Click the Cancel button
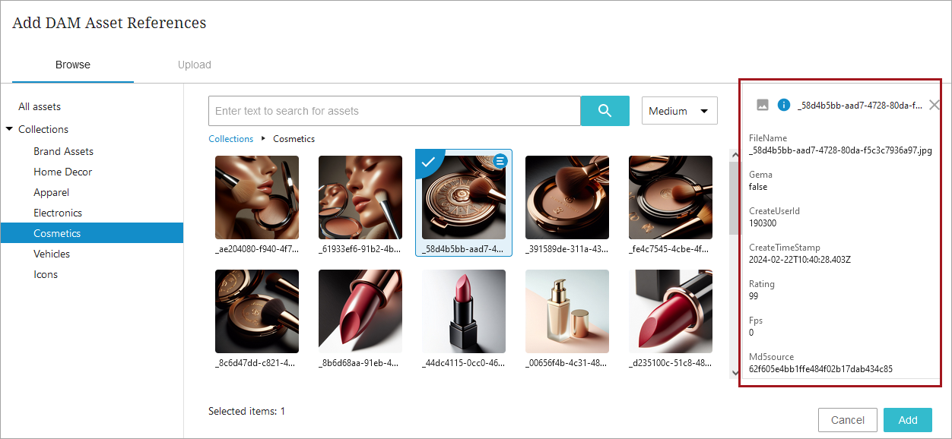 (848, 420)
